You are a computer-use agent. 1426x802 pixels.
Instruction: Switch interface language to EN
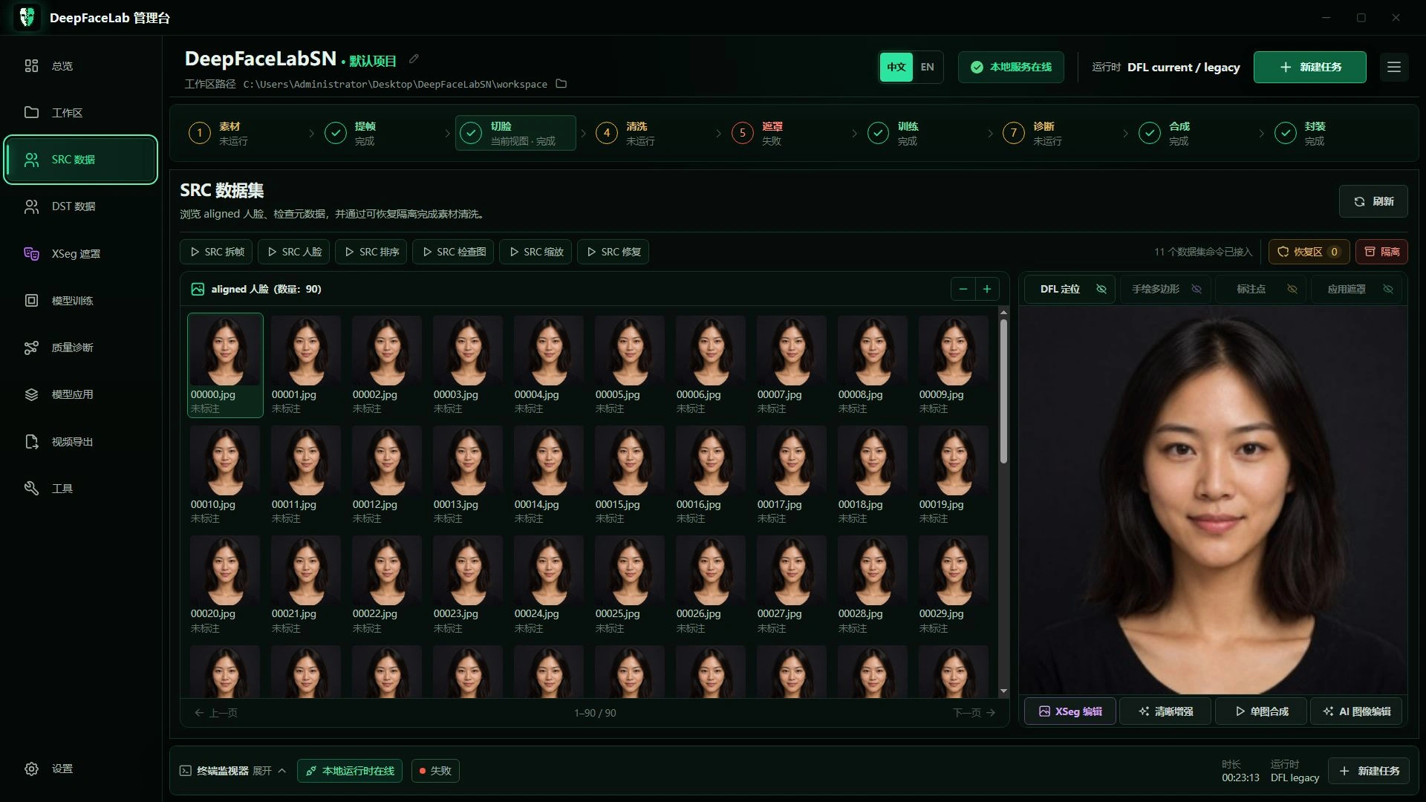coord(928,67)
